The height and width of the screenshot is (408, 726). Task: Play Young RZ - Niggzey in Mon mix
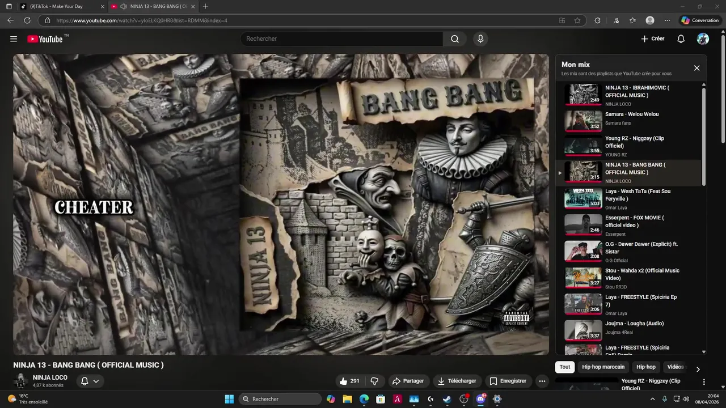pos(630,147)
